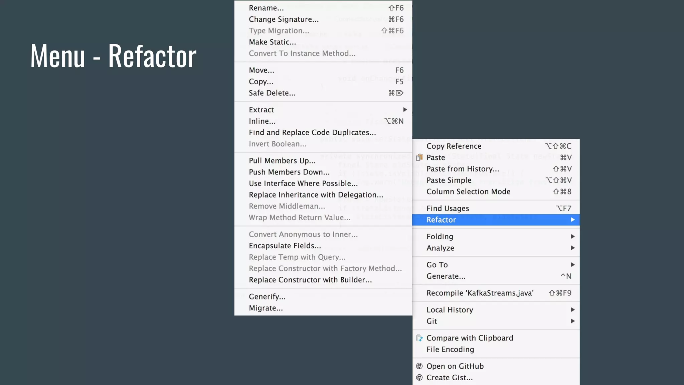Screen dimensions: 684x385
Task: Click Convert Anonymous to Inner... entry
Action: pos(323,234)
